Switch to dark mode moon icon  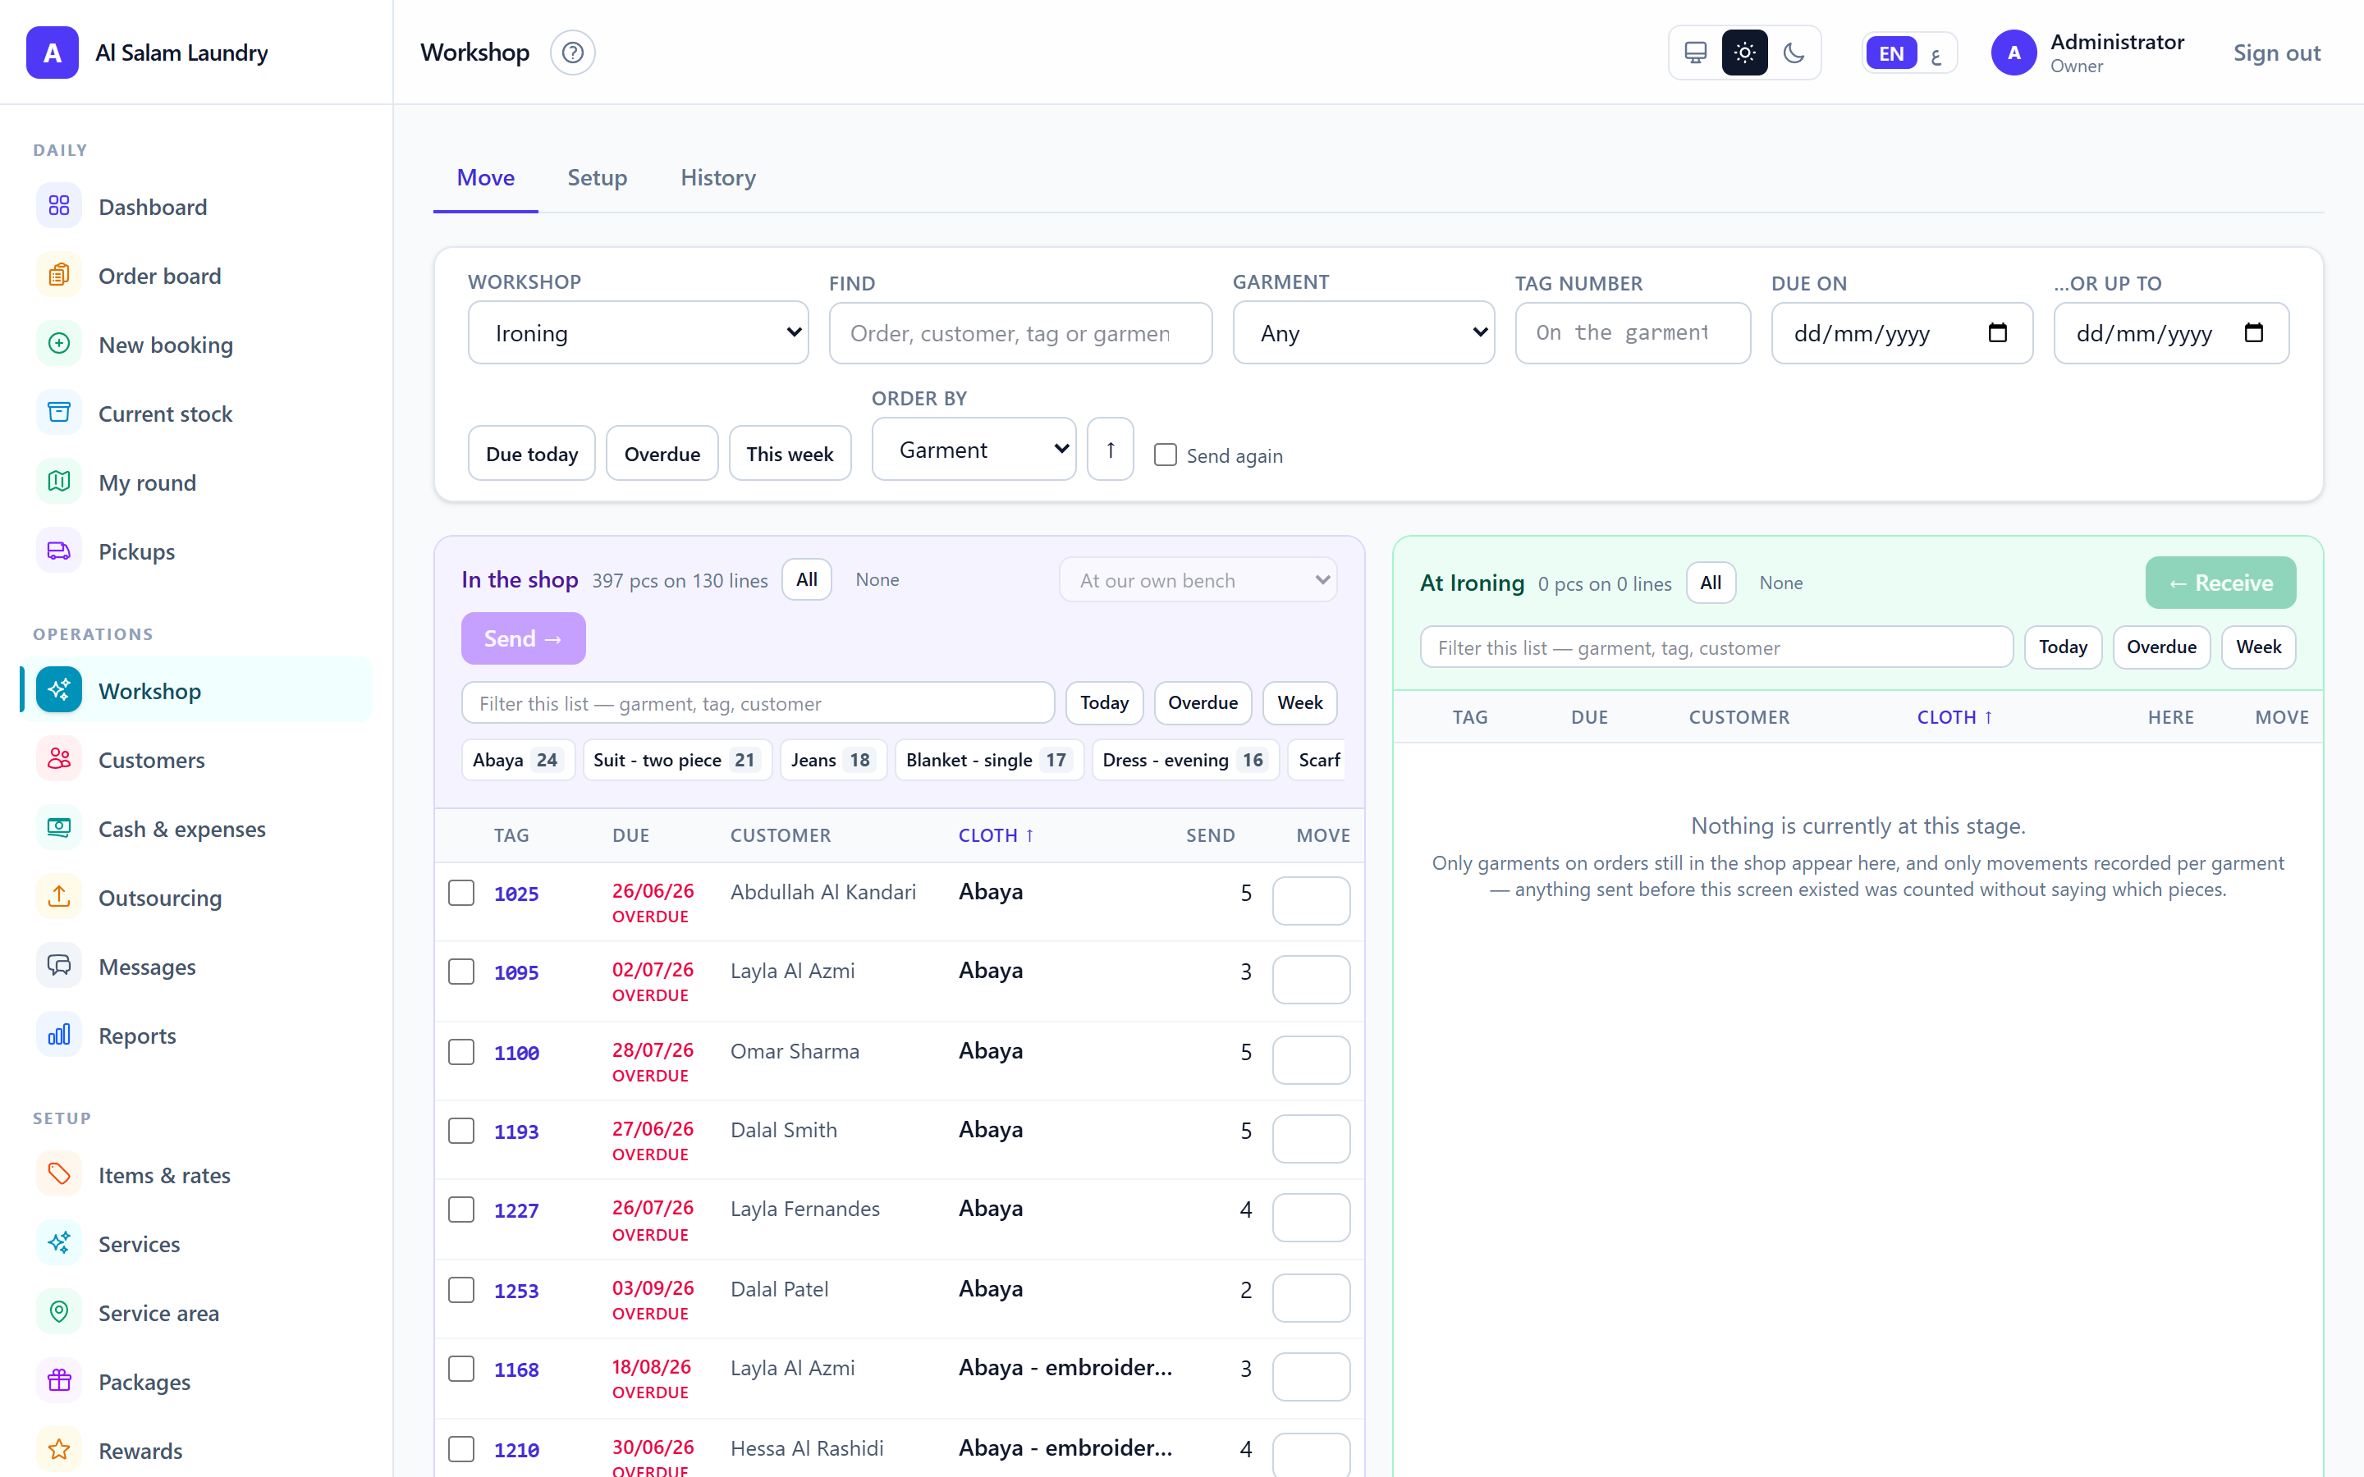tap(1794, 53)
